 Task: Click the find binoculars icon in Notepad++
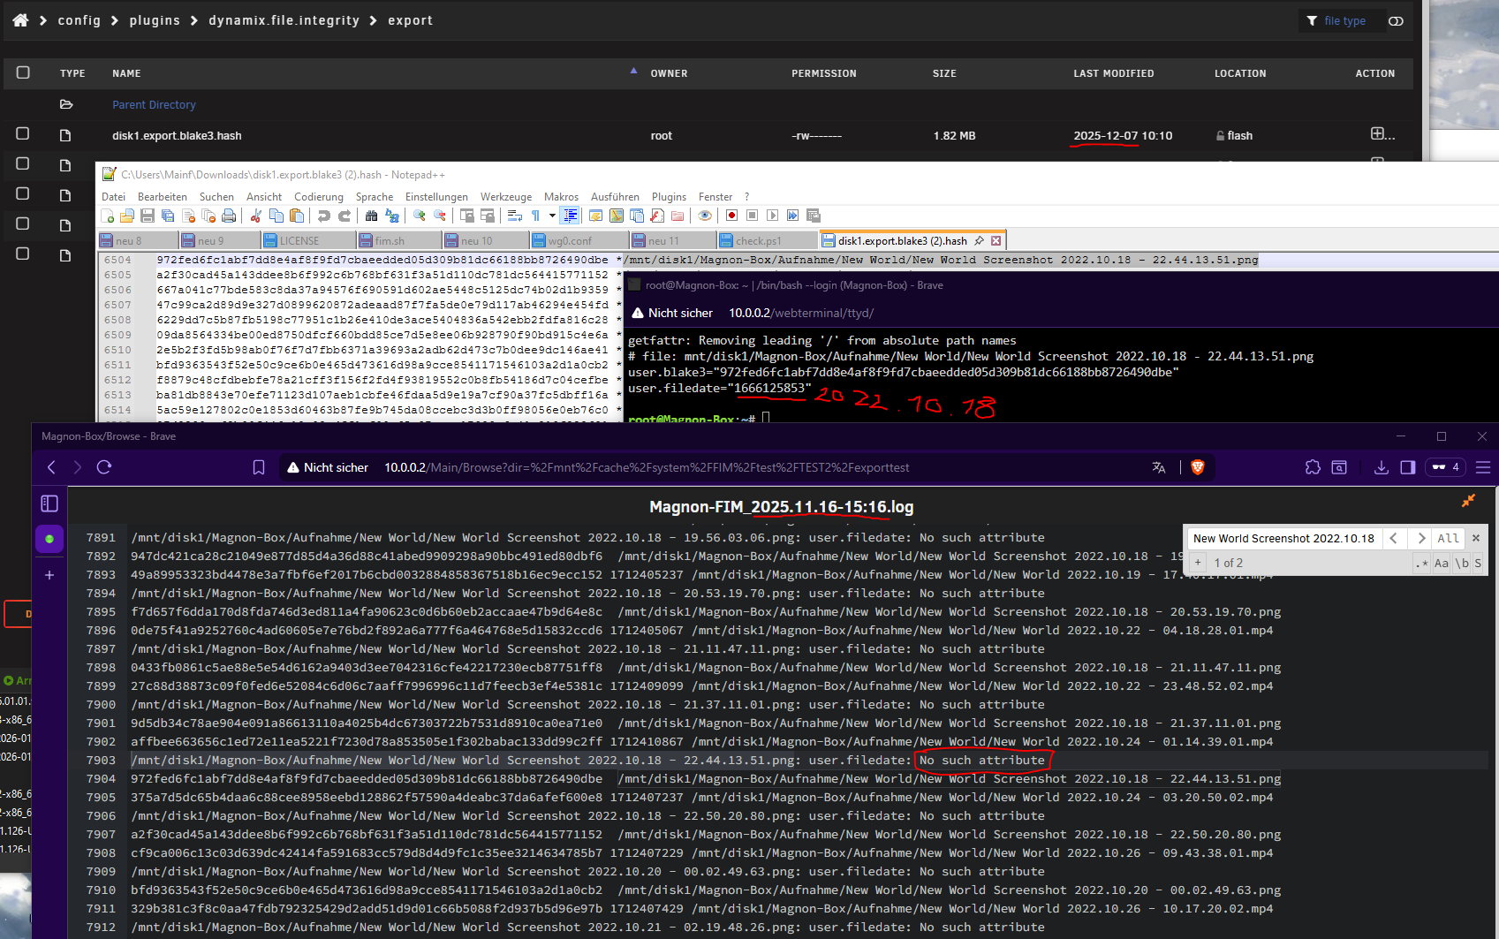(371, 216)
